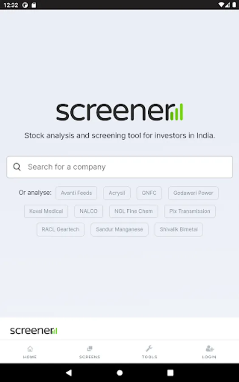Screen dimensions: 239x382
Task: Choose Godawari Power suggestion
Action: [193, 193]
